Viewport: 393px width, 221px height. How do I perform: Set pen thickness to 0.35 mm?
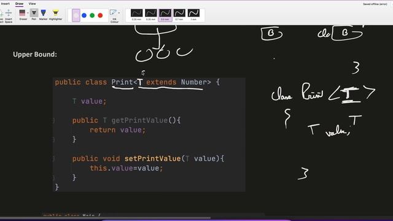[151, 15]
